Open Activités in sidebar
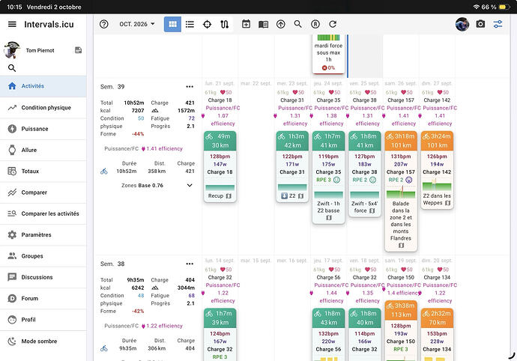 [43, 86]
